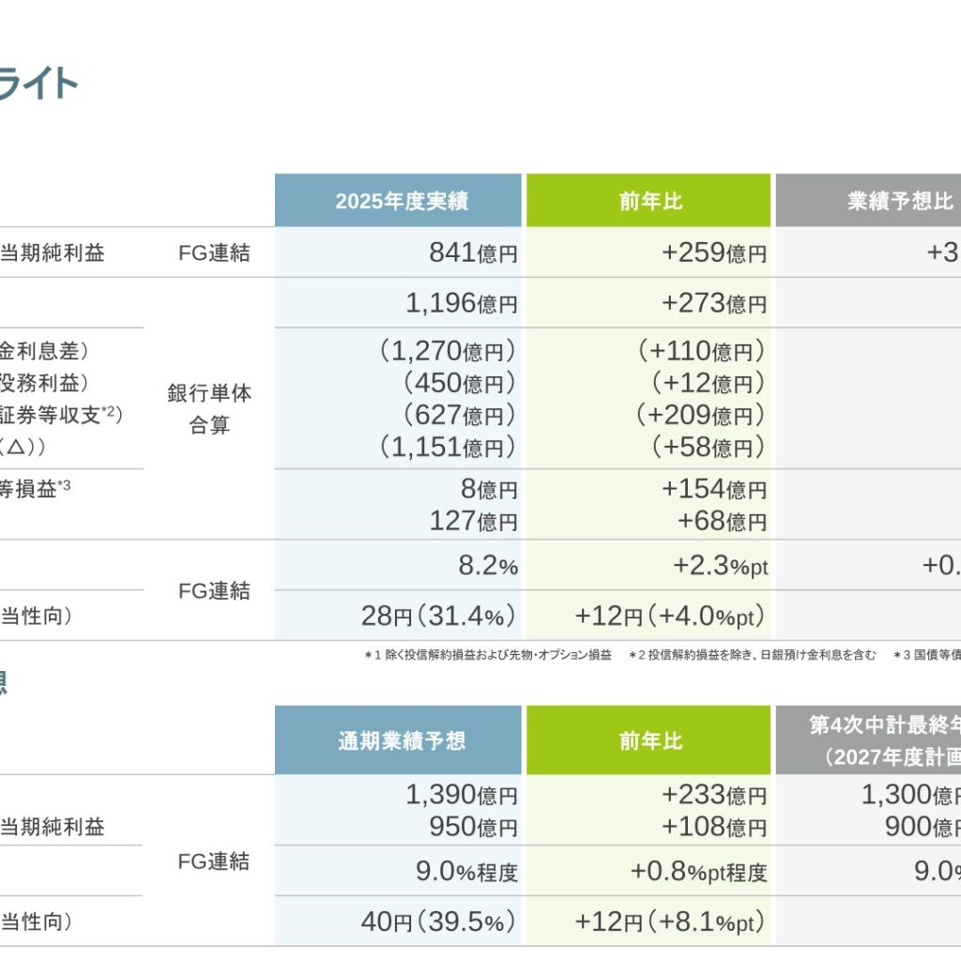Viewport: 961px width, 961px height.
Task: Click the 銀行単体合算 label
Action: point(209,409)
